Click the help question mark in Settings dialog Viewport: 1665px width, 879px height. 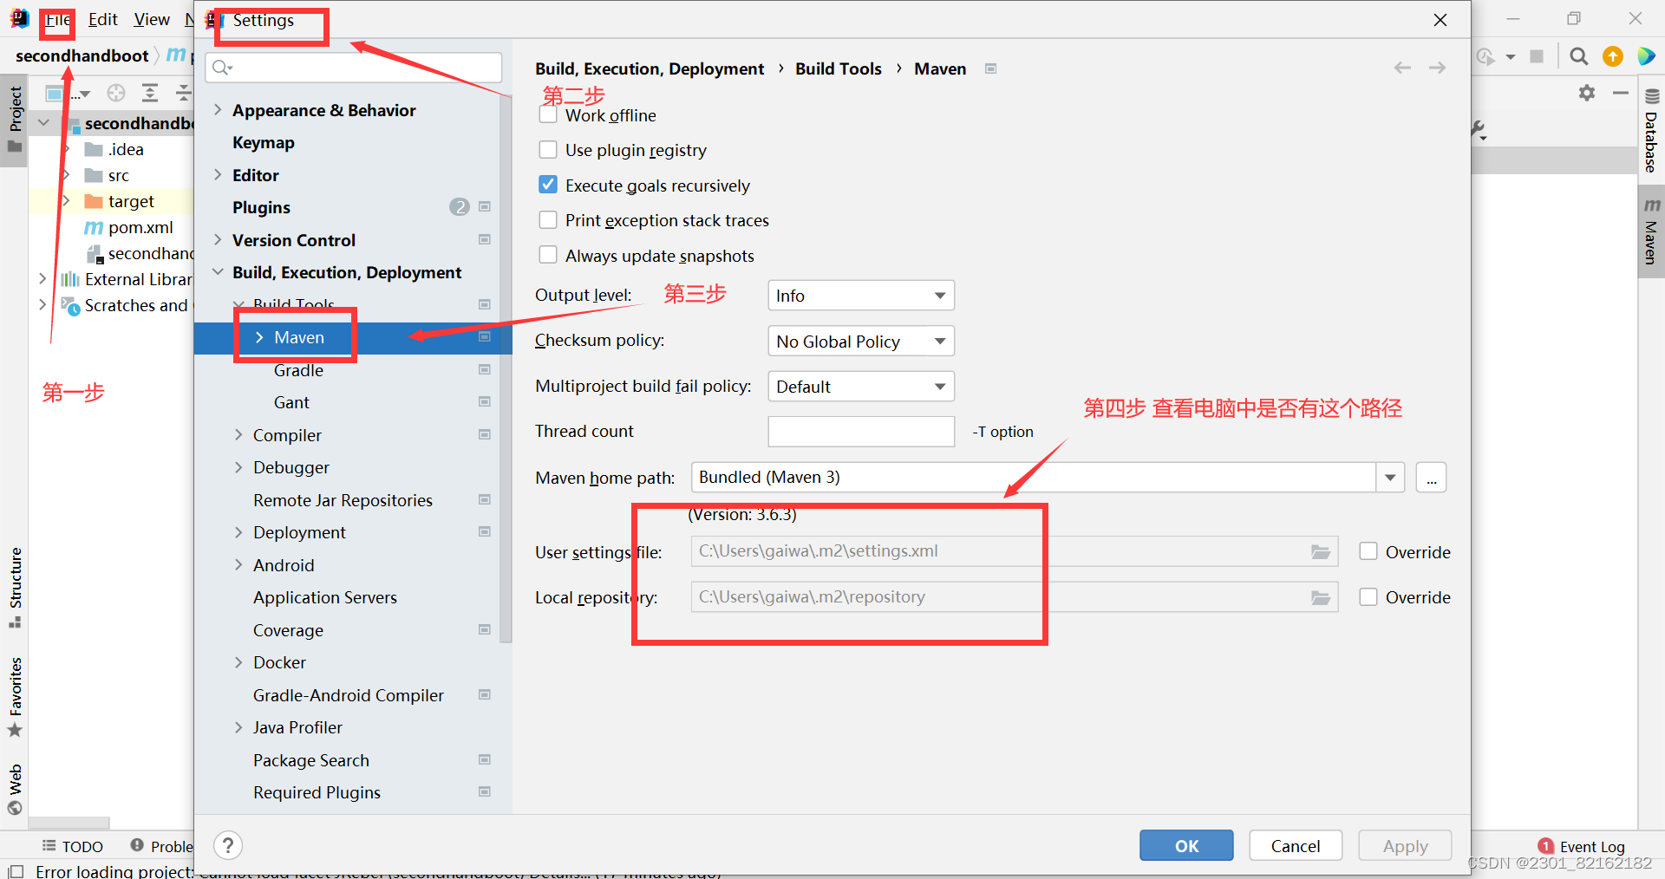227,845
